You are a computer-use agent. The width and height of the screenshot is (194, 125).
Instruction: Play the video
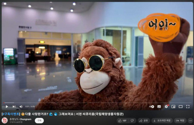[x=7, y=106]
